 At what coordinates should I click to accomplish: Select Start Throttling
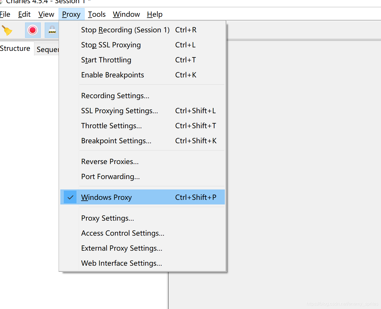[x=143, y=60]
